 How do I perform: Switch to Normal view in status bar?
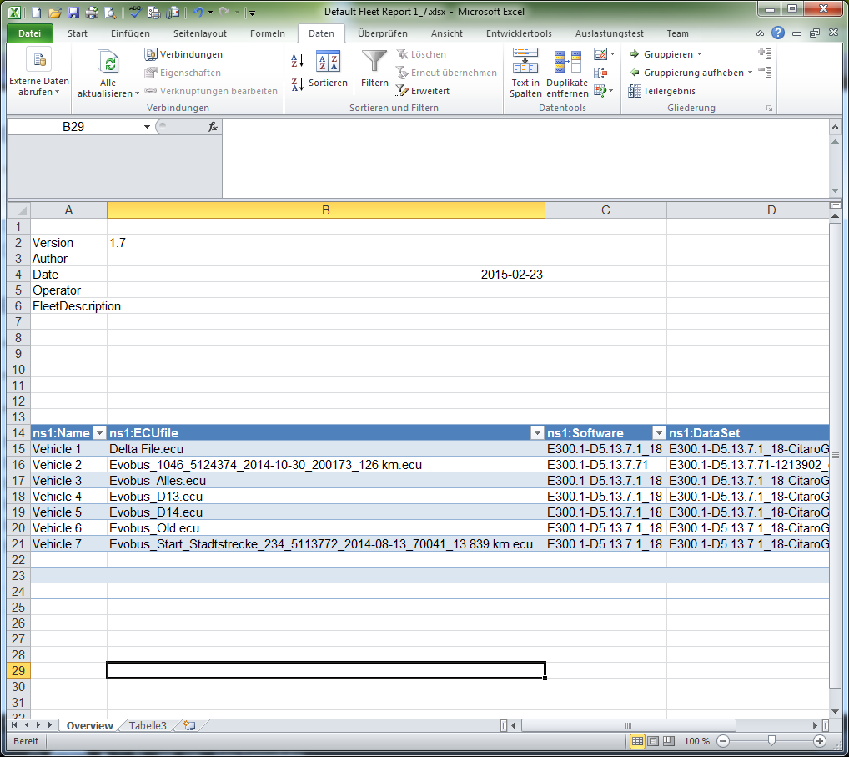tap(637, 741)
